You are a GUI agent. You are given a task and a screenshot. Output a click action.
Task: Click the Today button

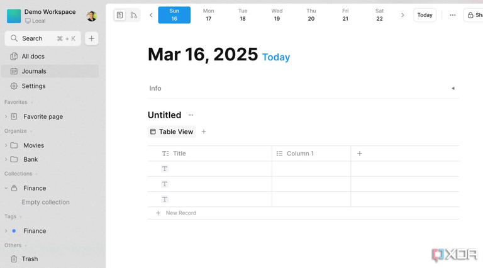[425, 15]
